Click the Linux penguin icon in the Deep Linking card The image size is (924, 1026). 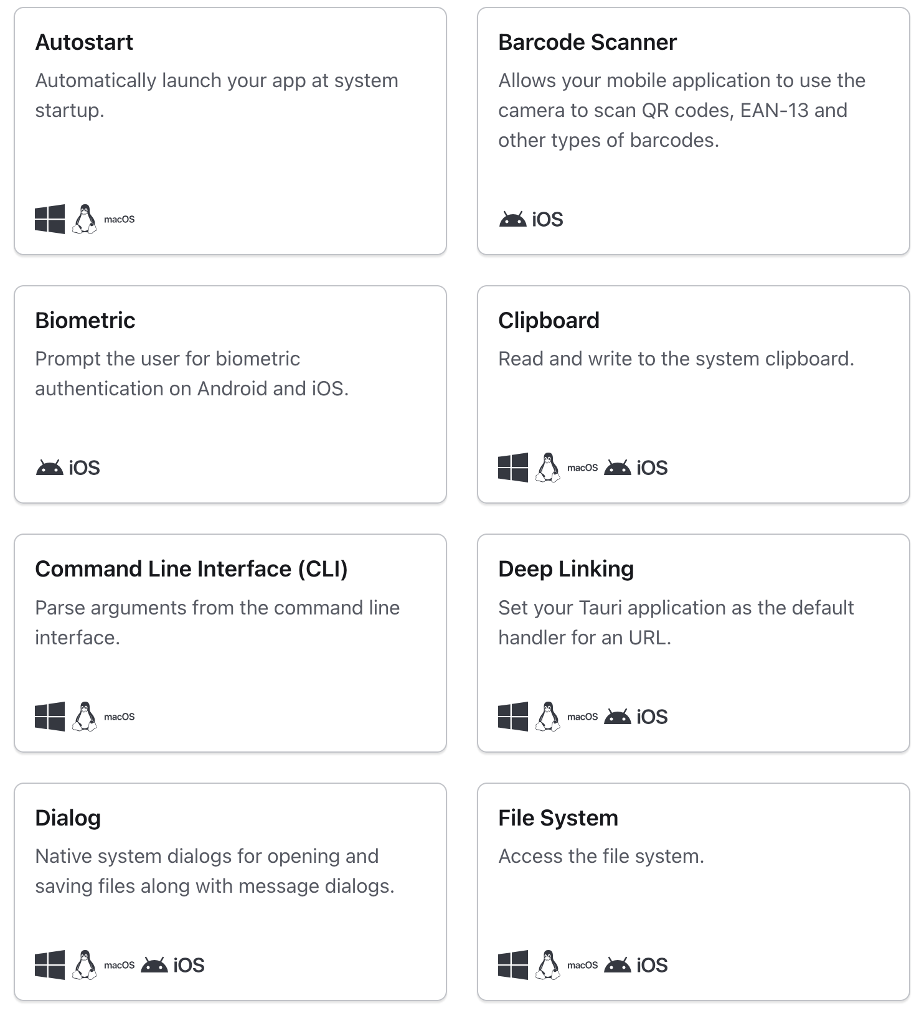(548, 717)
